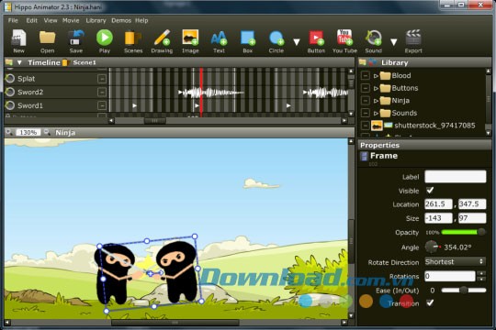Toggle the minus box beside Buttons folder

[x=365, y=88]
